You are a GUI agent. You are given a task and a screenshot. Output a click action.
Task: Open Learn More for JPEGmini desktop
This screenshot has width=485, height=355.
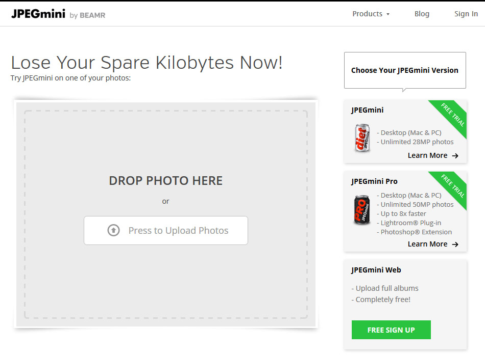coord(427,156)
